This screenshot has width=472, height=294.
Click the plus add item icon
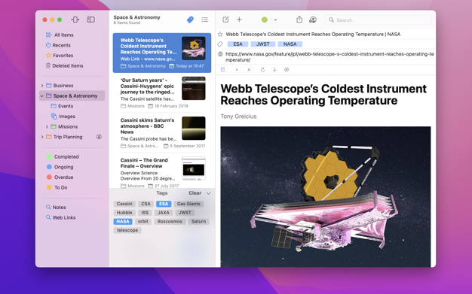pyautogui.click(x=239, y=20)
